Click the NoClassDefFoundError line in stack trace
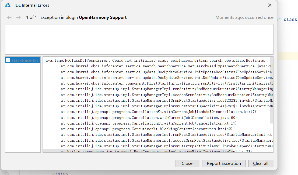This screenshot has width=298, height=175. tap(155, 60)
